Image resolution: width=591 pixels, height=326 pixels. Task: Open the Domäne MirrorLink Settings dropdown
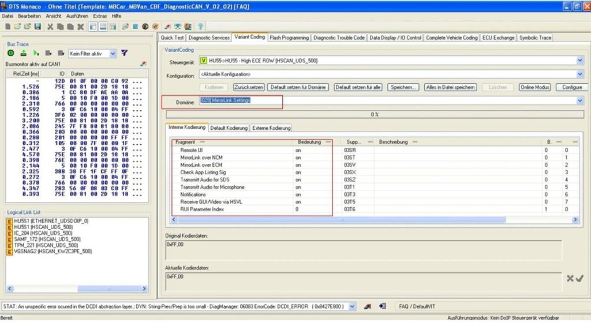coord(579,100)
